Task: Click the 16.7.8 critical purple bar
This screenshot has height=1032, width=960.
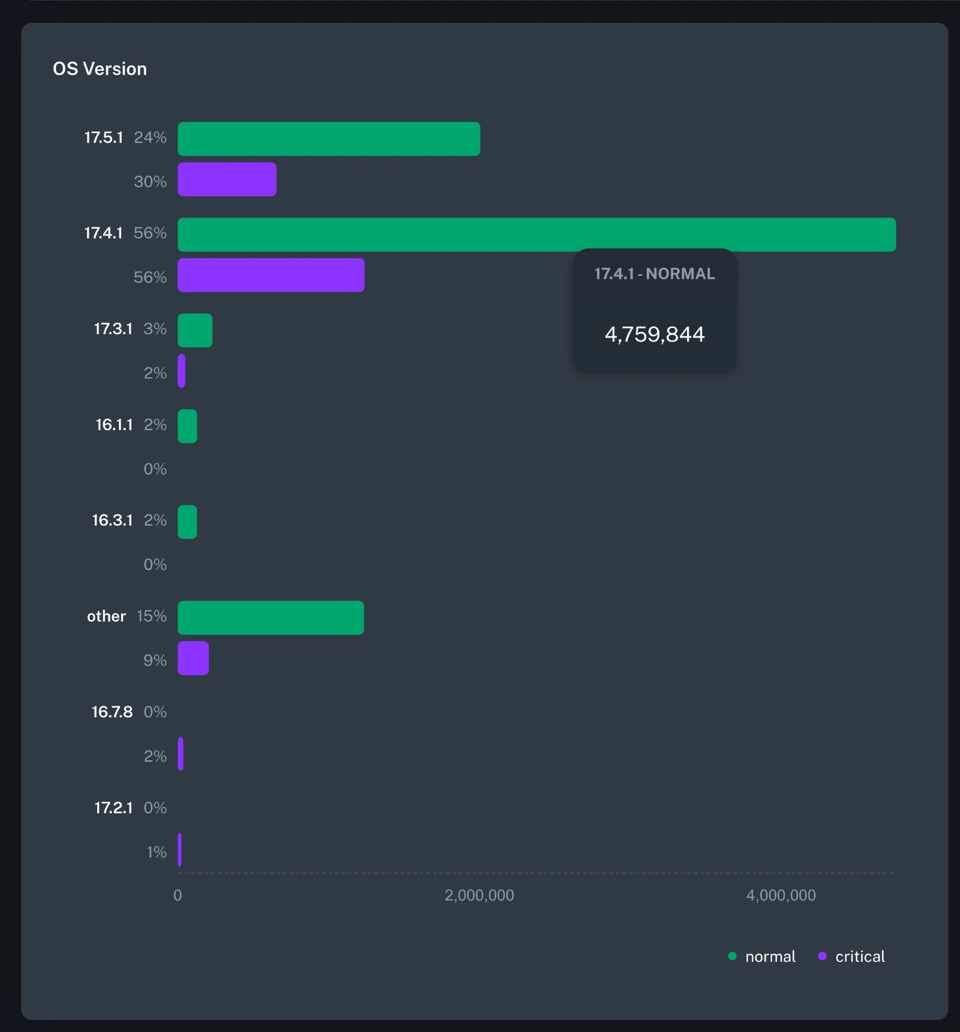Action: coord(181,754)
